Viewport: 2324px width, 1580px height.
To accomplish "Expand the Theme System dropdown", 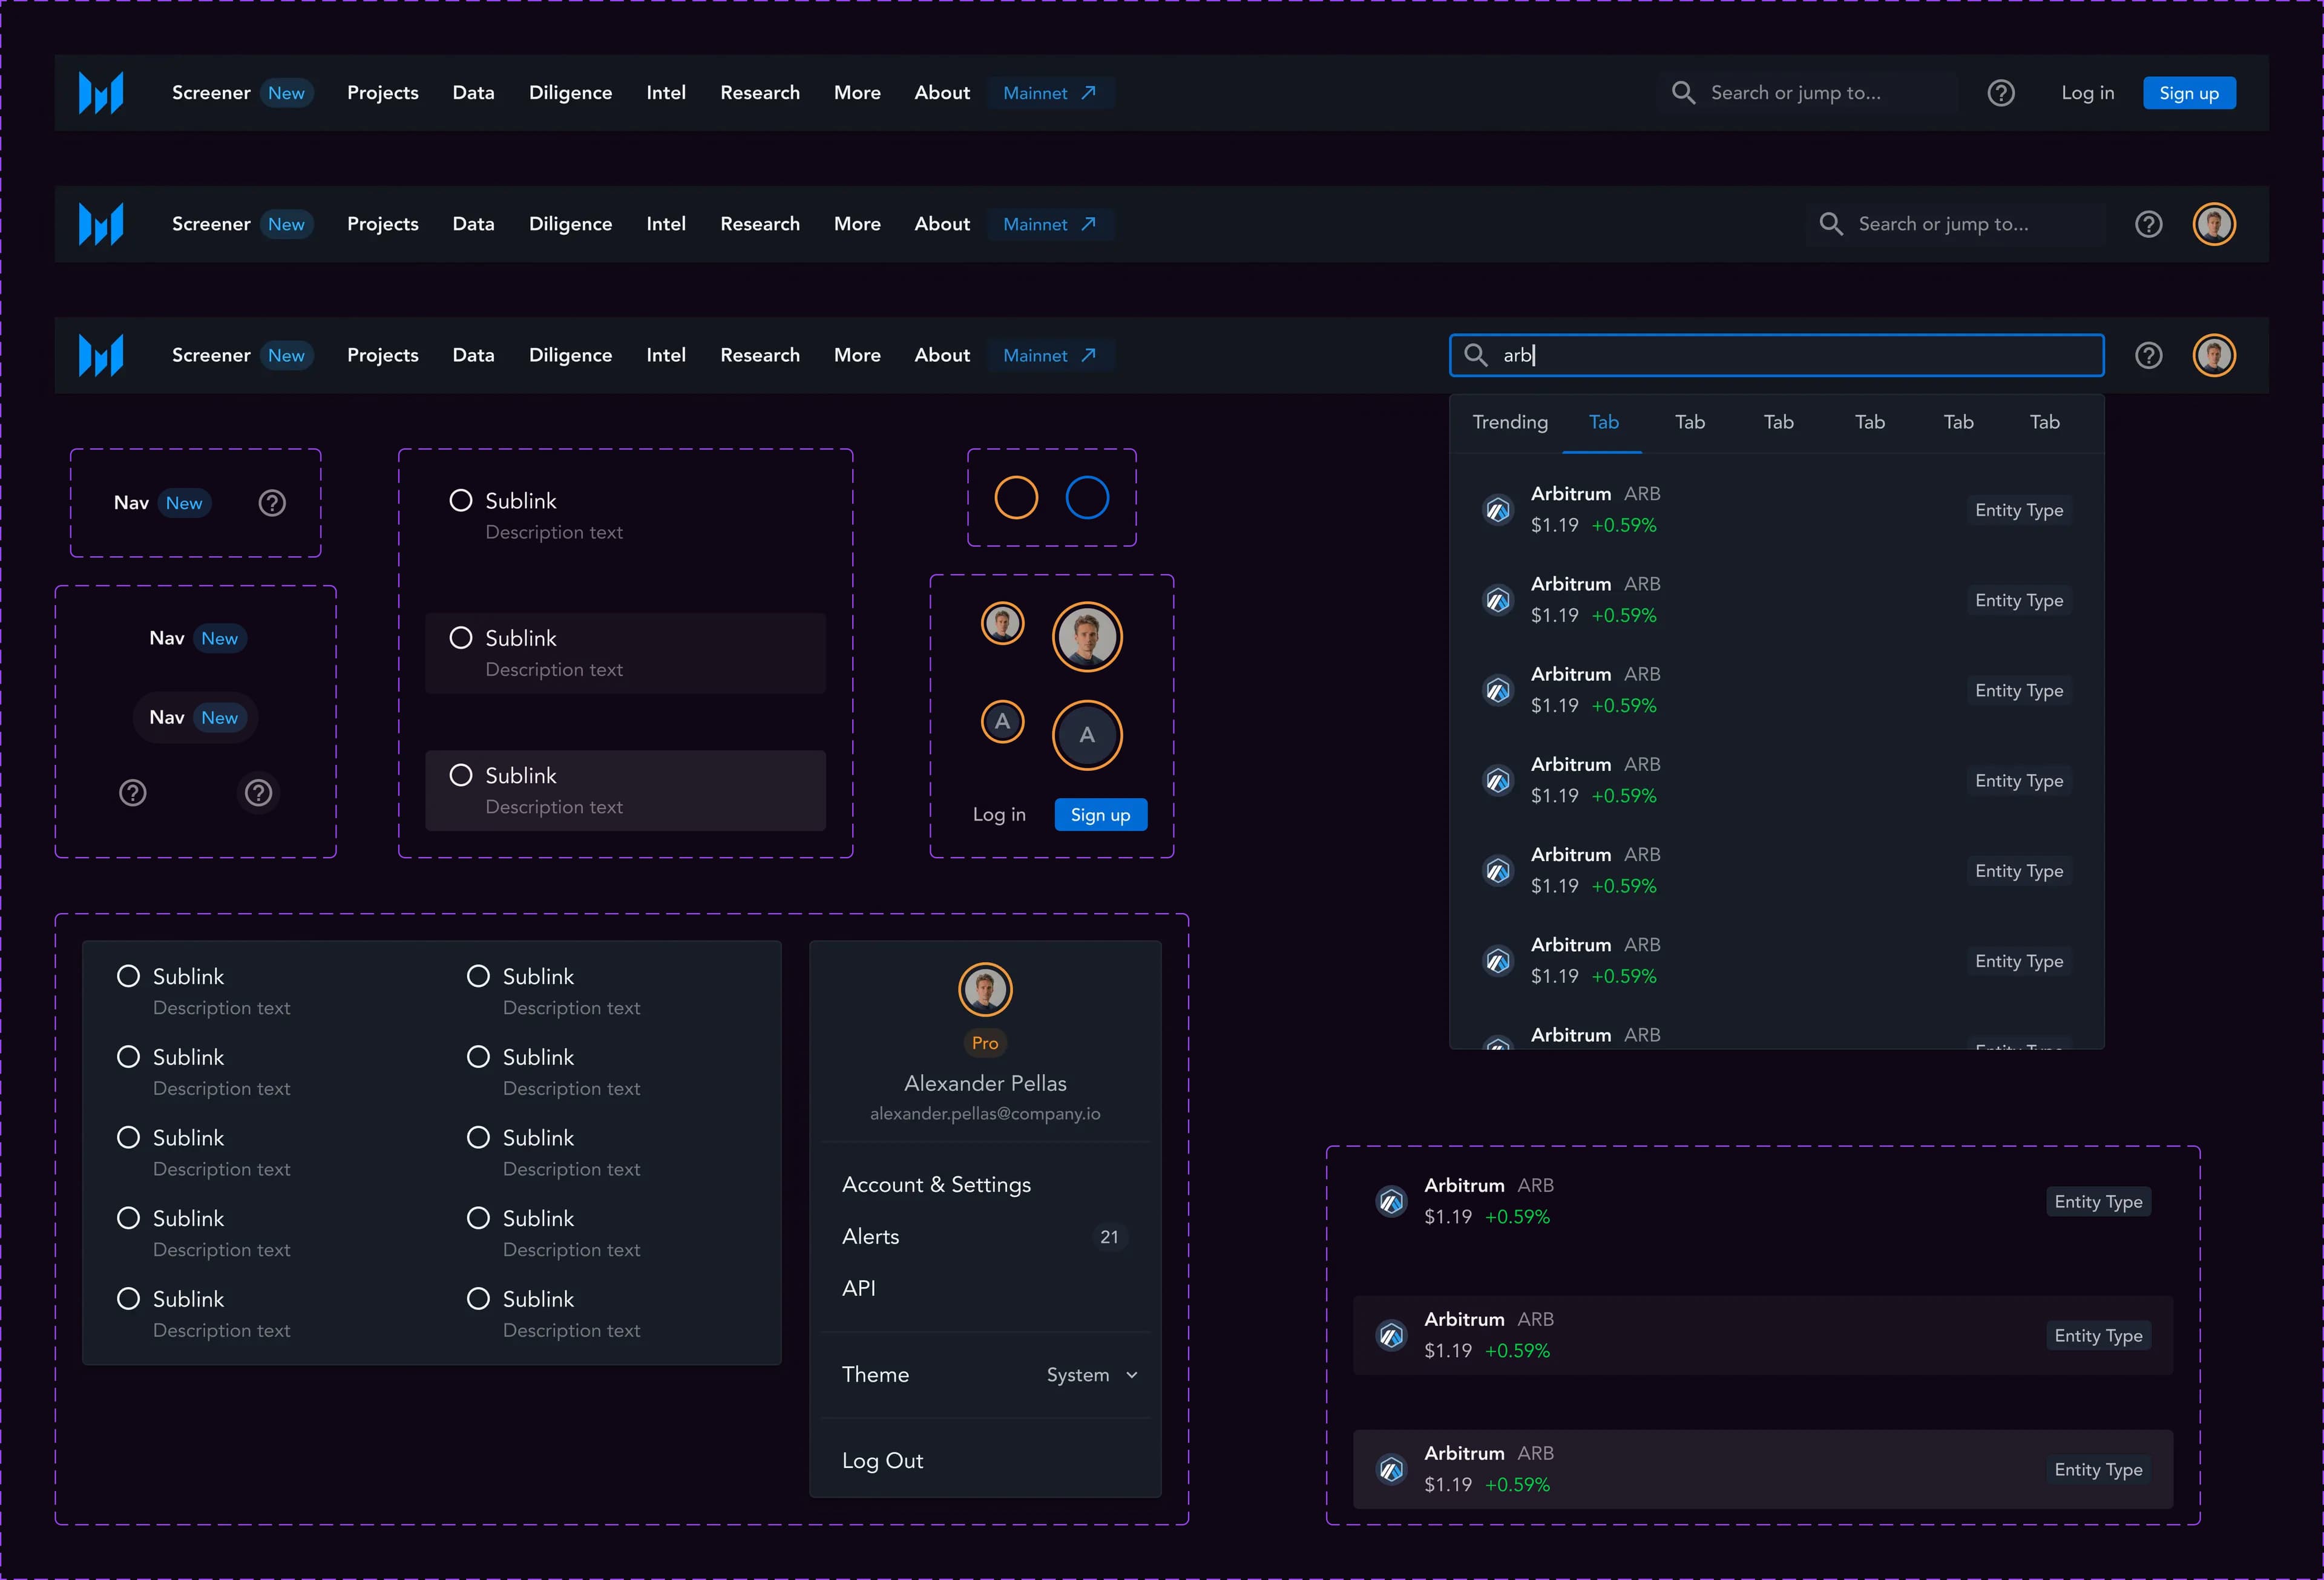I will click(x=1092, y=1375).
